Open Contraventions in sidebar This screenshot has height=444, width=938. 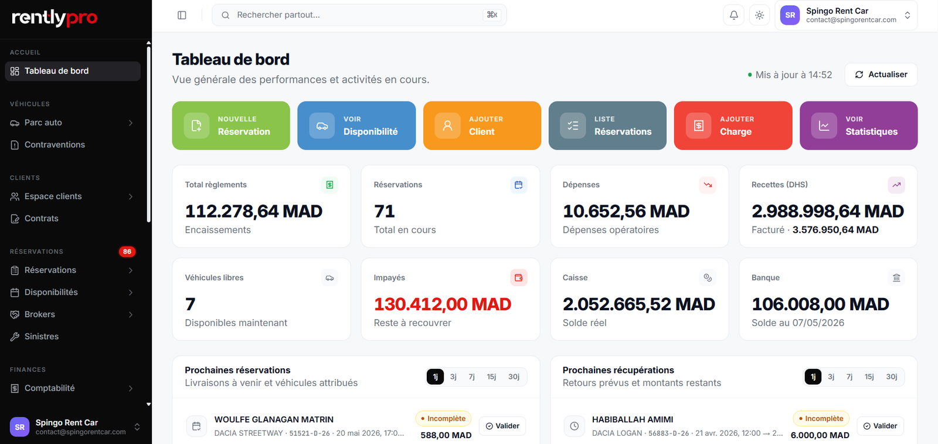(73, 145)
